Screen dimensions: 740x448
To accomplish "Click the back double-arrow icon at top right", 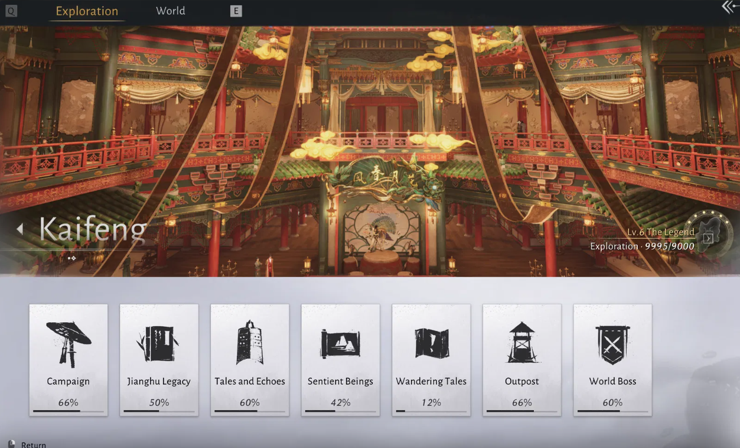I will point(730,7).
